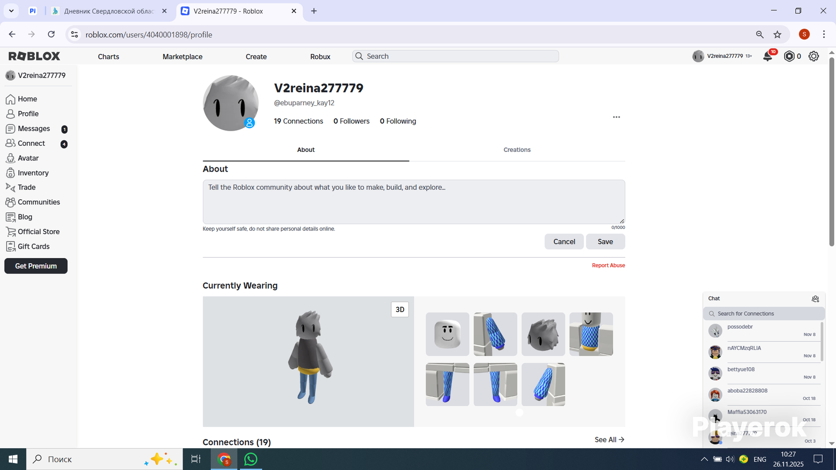836x470 pixels.
Task: Open chat with aboba22828808
Action: click(x=762, y=395)
